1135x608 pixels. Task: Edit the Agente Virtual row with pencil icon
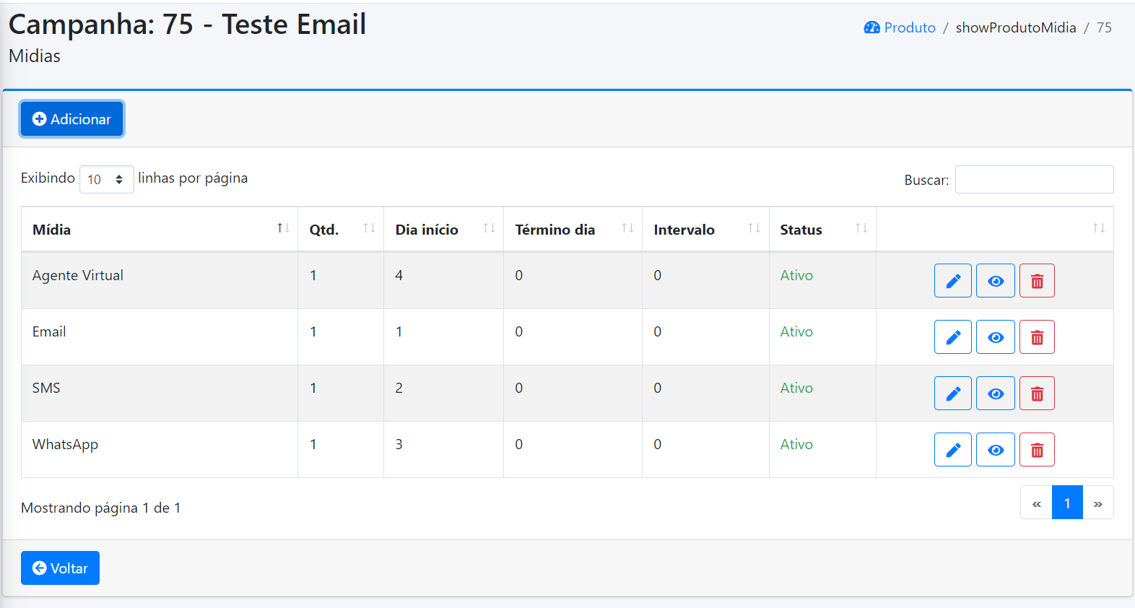[x=952, y=281]
